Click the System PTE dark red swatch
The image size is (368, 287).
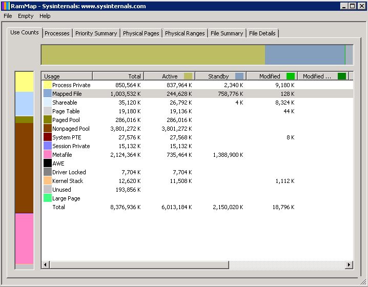click(x=48, y=137)
